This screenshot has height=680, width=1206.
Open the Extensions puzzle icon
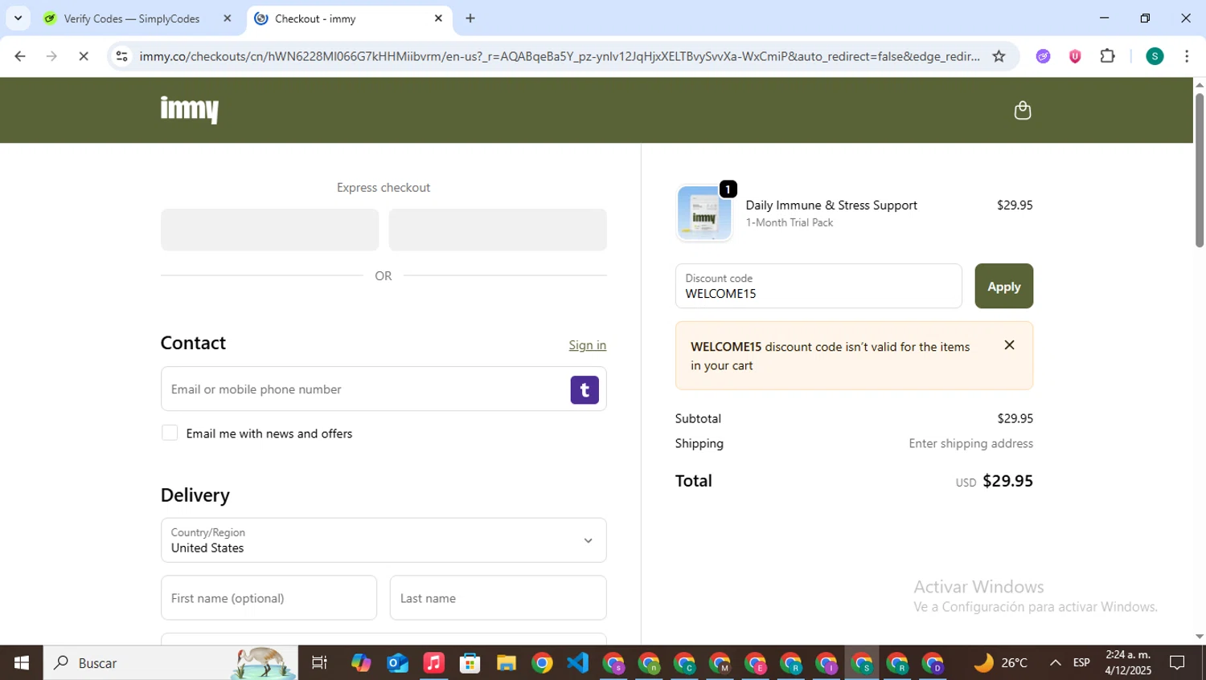point(1107,56)
